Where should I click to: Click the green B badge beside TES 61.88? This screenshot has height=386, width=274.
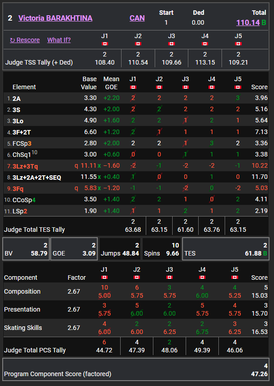click(x=264, y=254)
